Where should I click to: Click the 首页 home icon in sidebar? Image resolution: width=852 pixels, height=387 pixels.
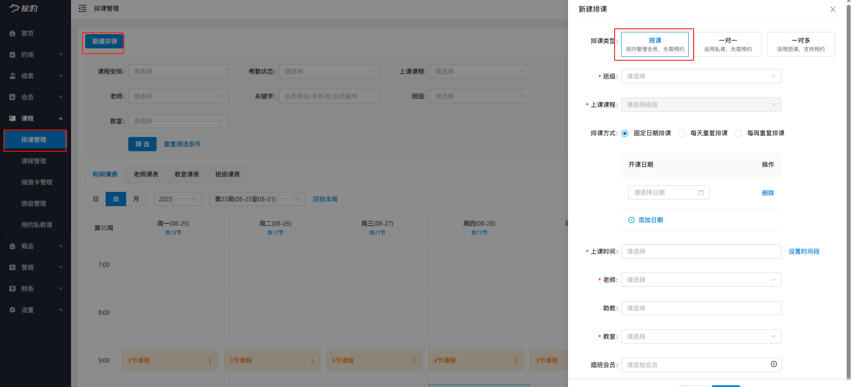click(12, 33)
